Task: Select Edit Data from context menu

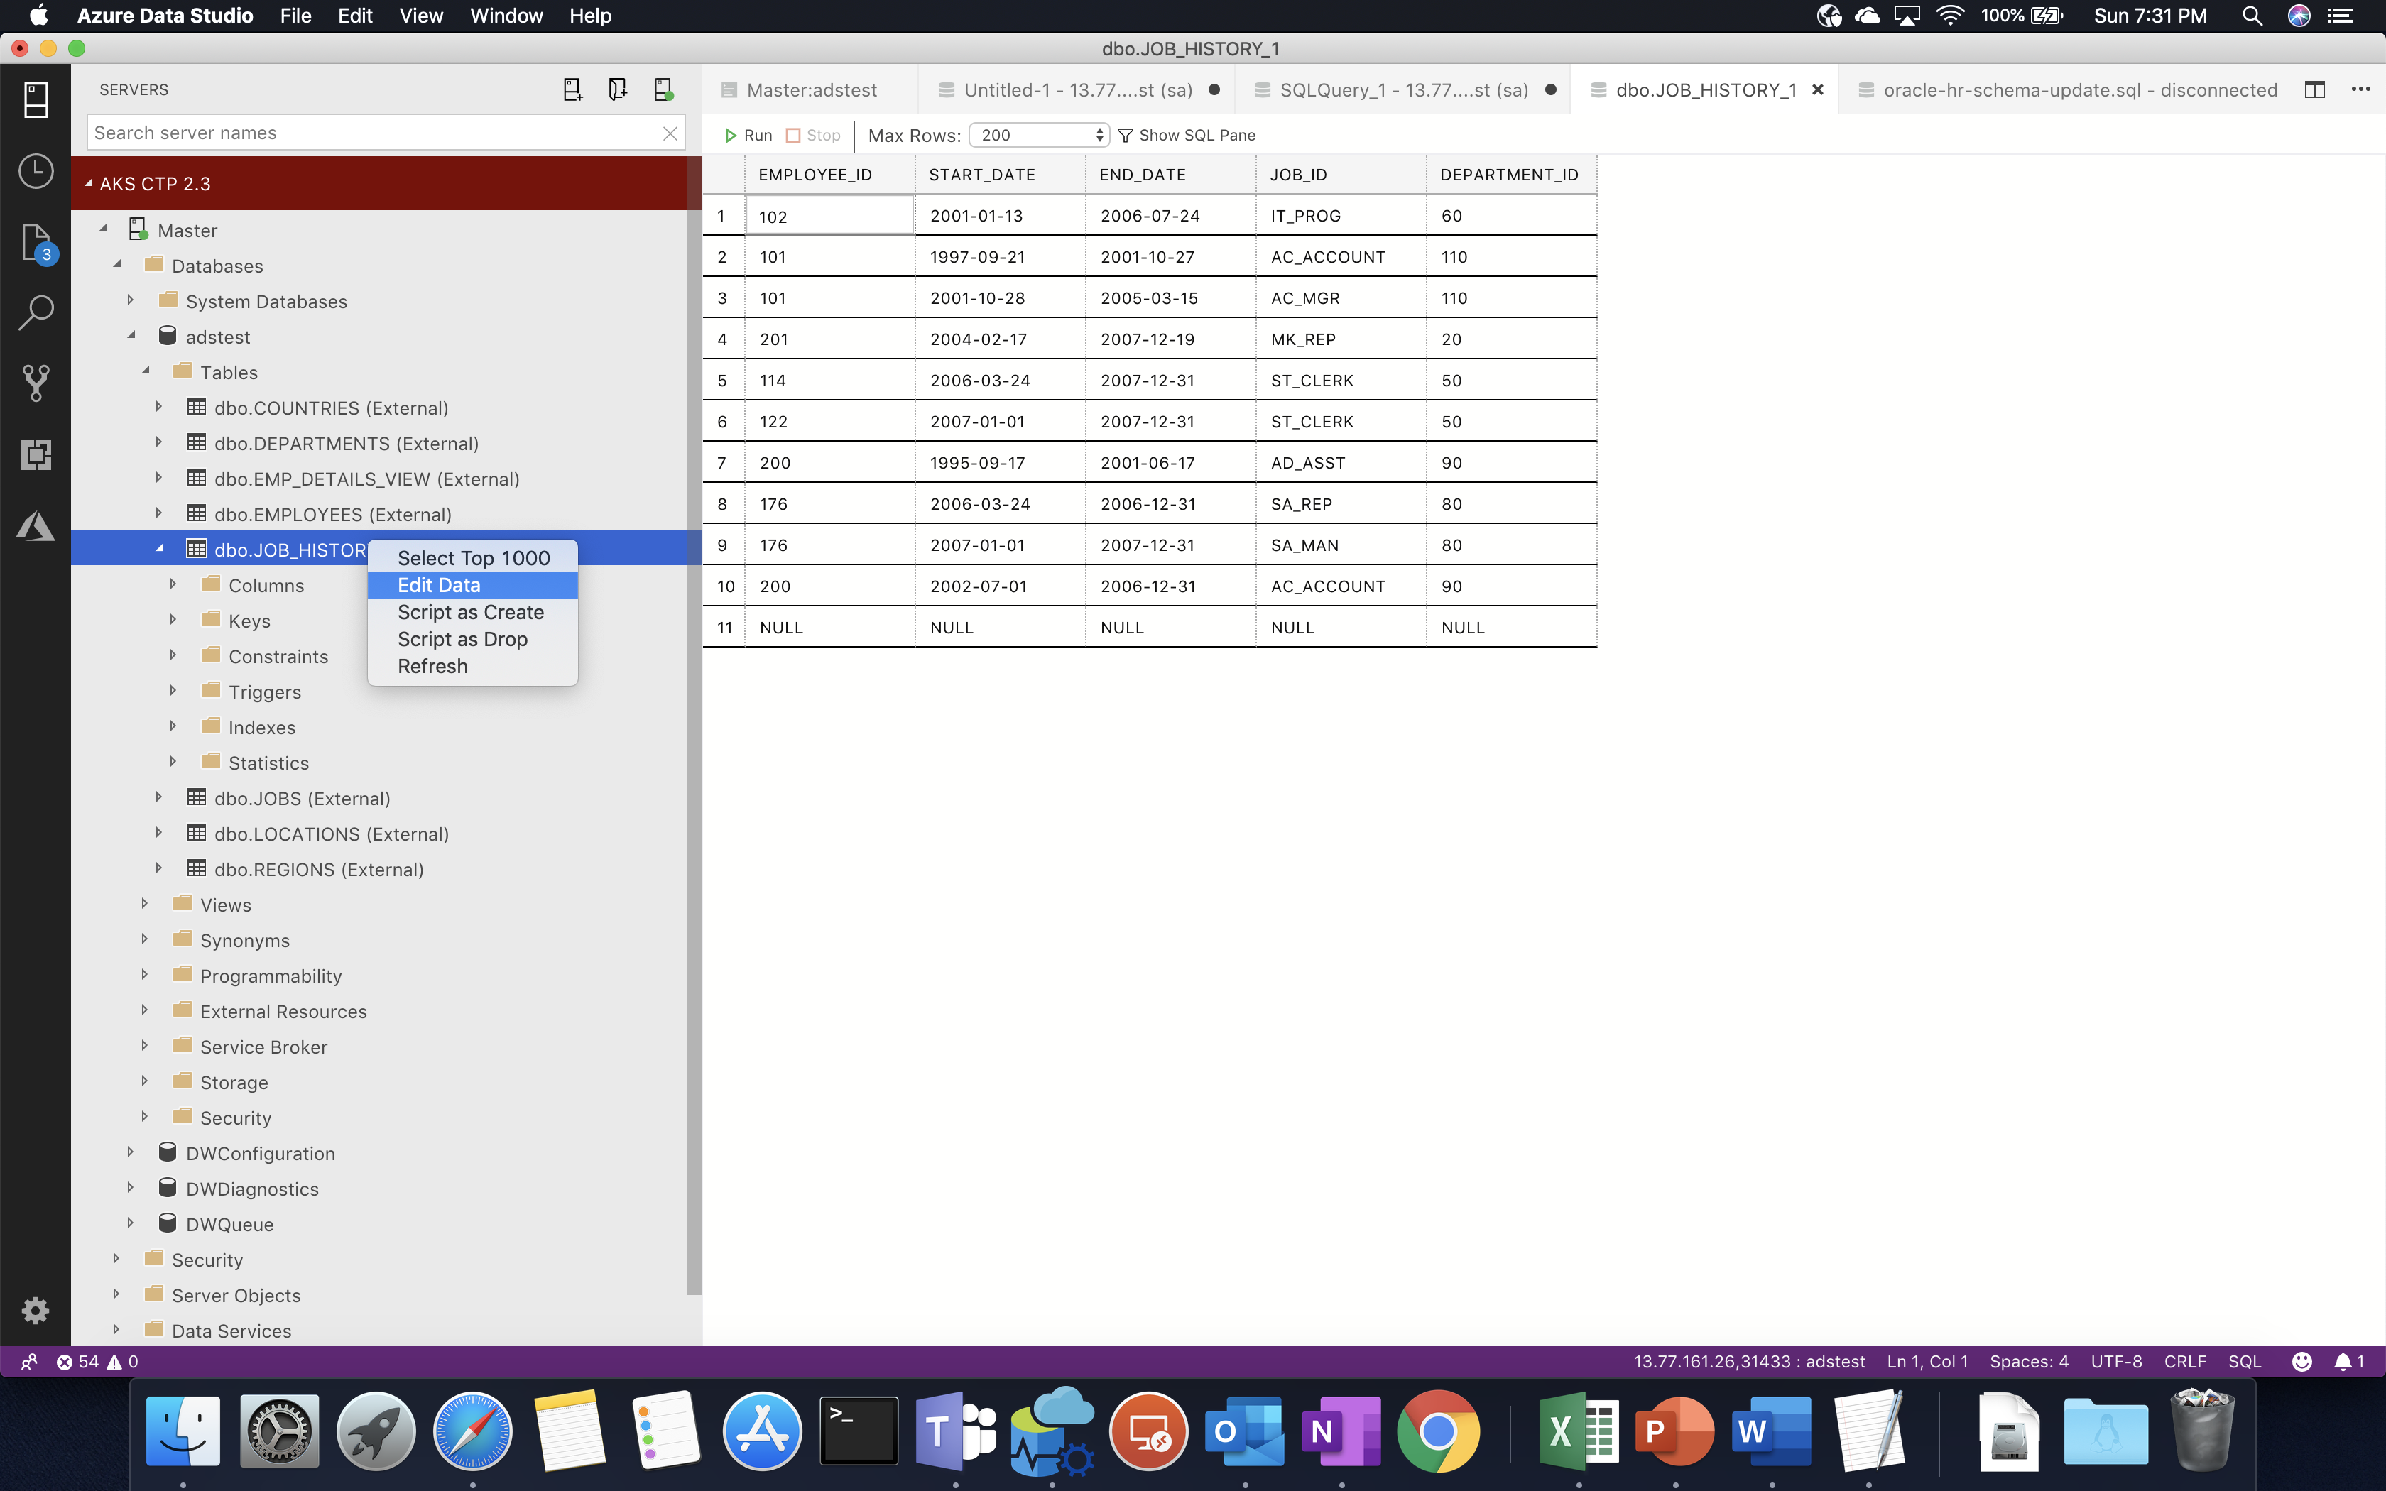Action: click(437, 585)
